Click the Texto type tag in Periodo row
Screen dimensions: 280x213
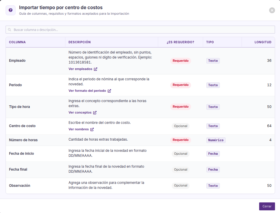click(x=213, y=85)
